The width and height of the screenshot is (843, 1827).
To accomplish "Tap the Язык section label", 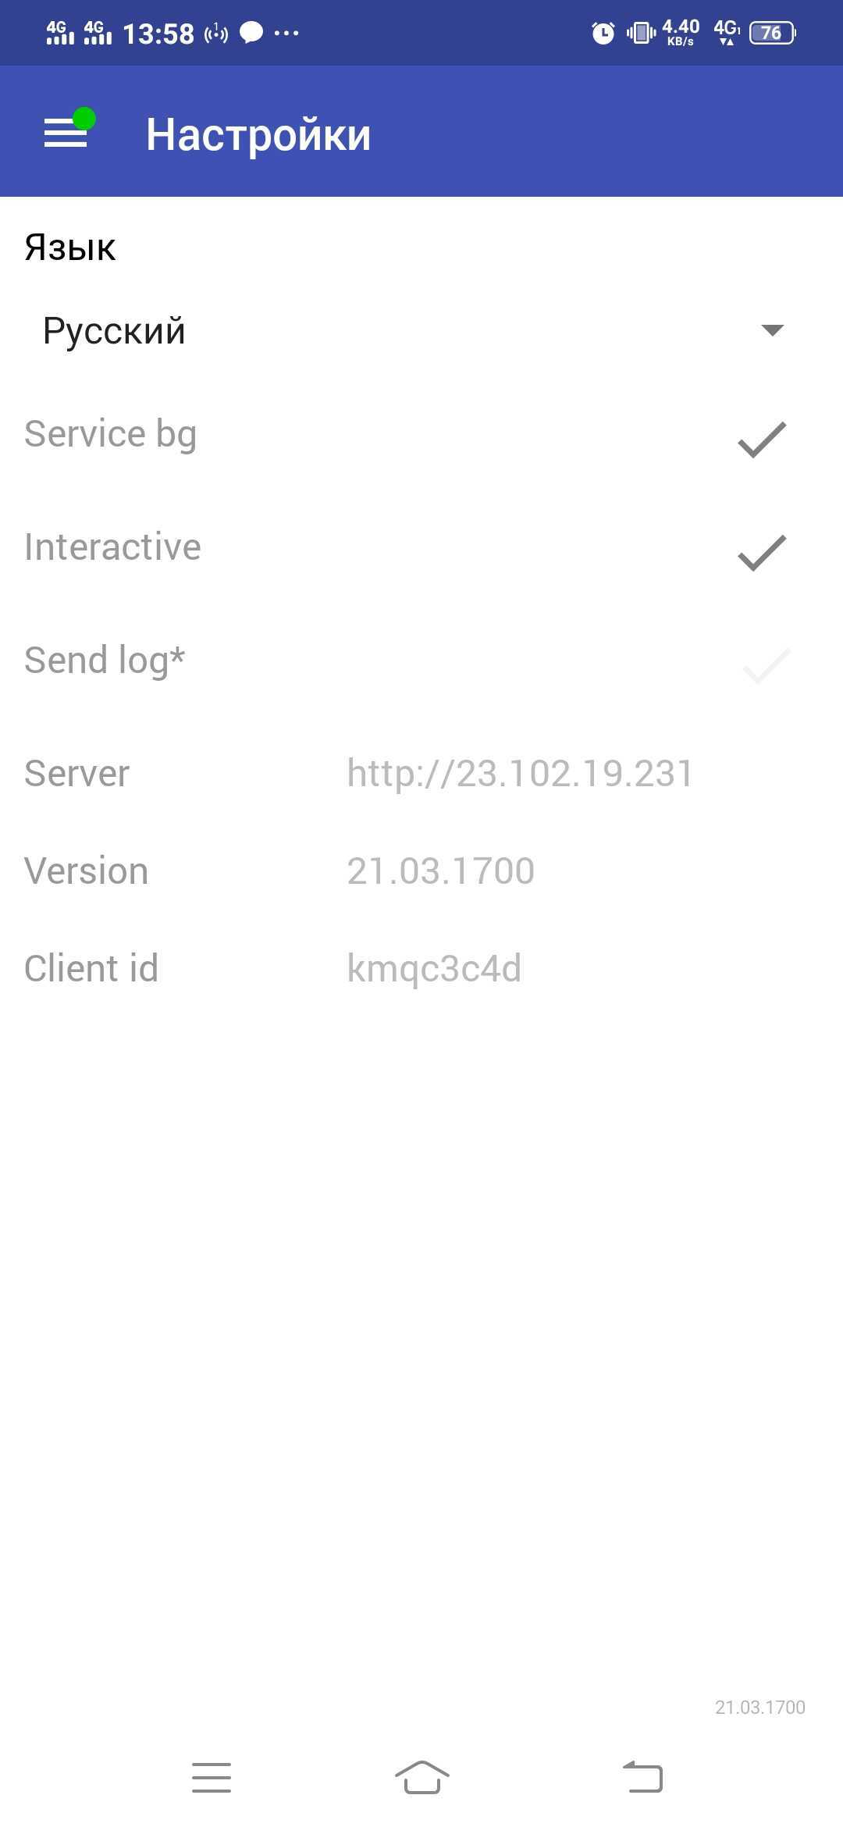I will click(x=70, y=248).
